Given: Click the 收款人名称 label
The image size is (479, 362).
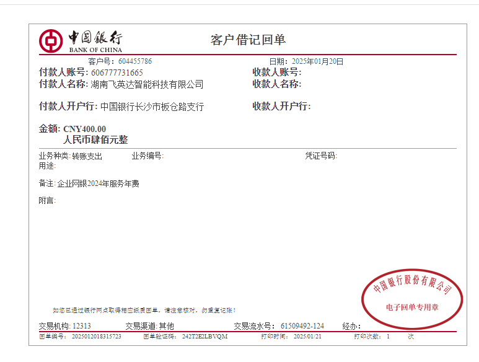Looking at the screenshot, I should (x=277, y=84).
